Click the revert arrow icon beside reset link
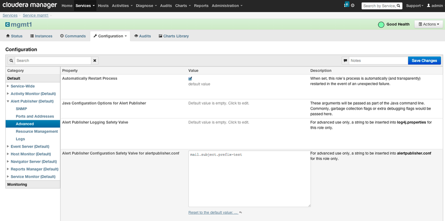The width and height of the screenshot is (445, 221). 241,213
